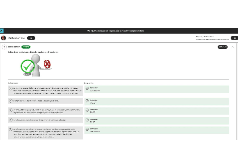Click the title 'PAC 1 (UF1): Innovación empresarial'
Screen dimensions: 238x168
pos(115,31)
